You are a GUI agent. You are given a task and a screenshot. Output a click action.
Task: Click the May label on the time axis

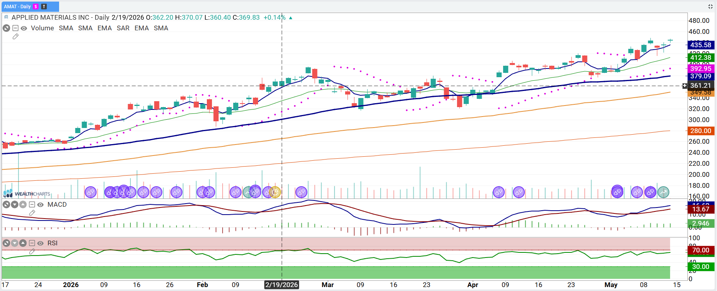[x=611, y=285]
